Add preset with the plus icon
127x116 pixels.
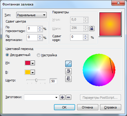tap(62, 97)
